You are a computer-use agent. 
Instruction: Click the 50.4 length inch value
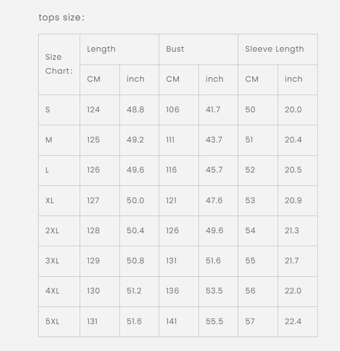(x=136, y=231)
